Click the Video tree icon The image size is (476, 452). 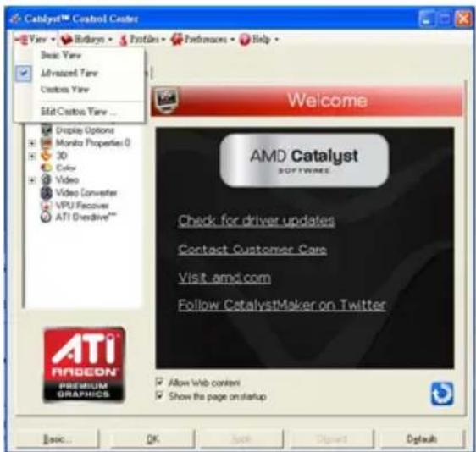tap(47, 179)
